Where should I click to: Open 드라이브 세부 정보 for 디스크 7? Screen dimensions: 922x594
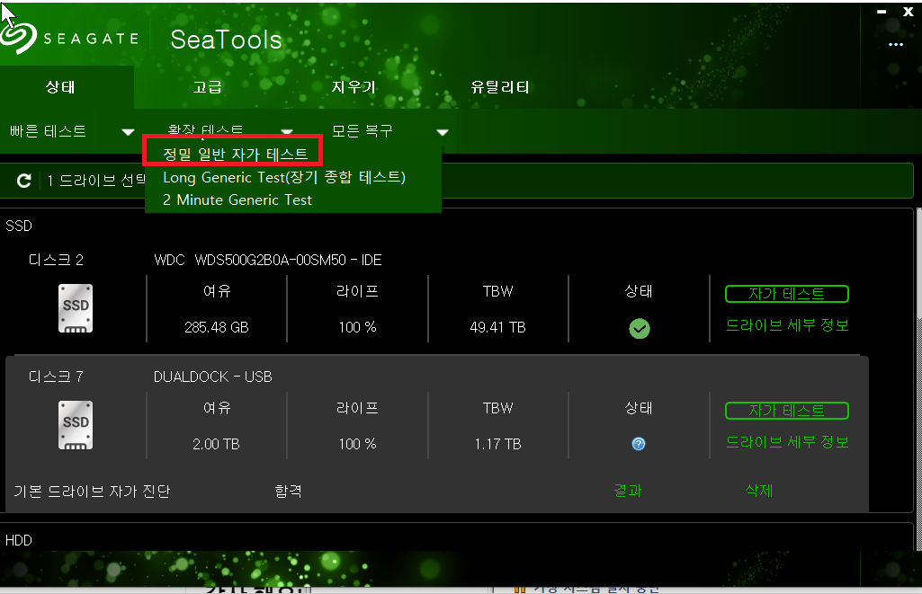(x=787, y=442)
